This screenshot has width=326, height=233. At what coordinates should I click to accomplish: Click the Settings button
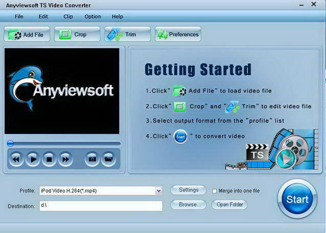pos(188,190)
